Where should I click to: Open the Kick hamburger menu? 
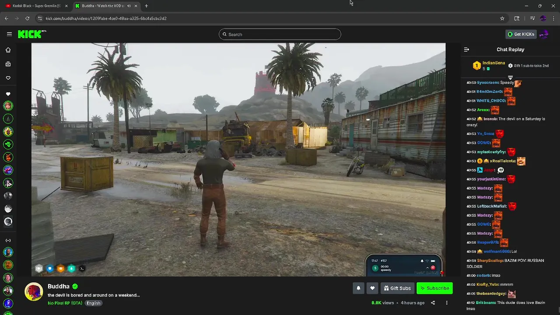[9, 34]
